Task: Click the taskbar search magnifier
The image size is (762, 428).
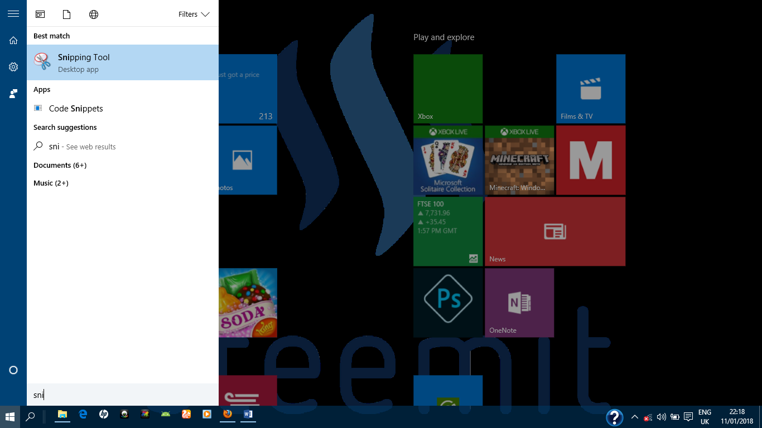Action: [x=31, y=416]
